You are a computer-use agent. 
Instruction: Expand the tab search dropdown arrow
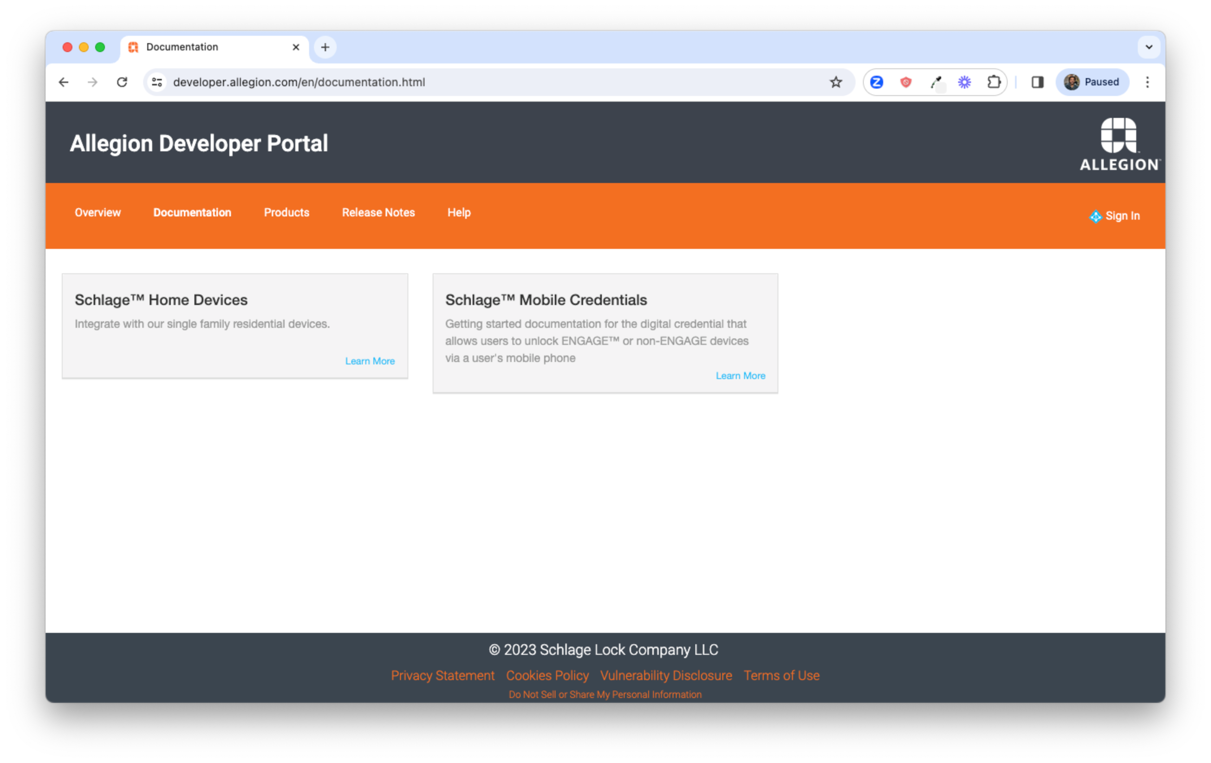pos(1149,47)
